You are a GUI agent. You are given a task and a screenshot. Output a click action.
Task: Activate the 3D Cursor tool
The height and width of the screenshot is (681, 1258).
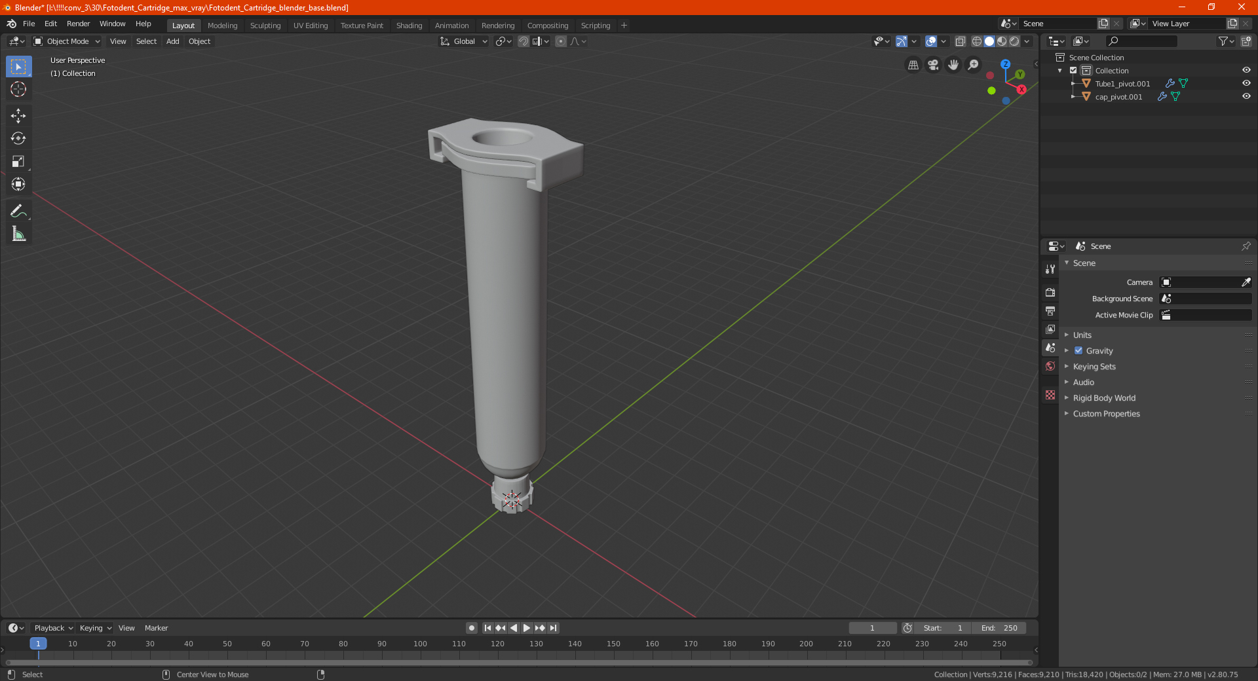[18, 89]
